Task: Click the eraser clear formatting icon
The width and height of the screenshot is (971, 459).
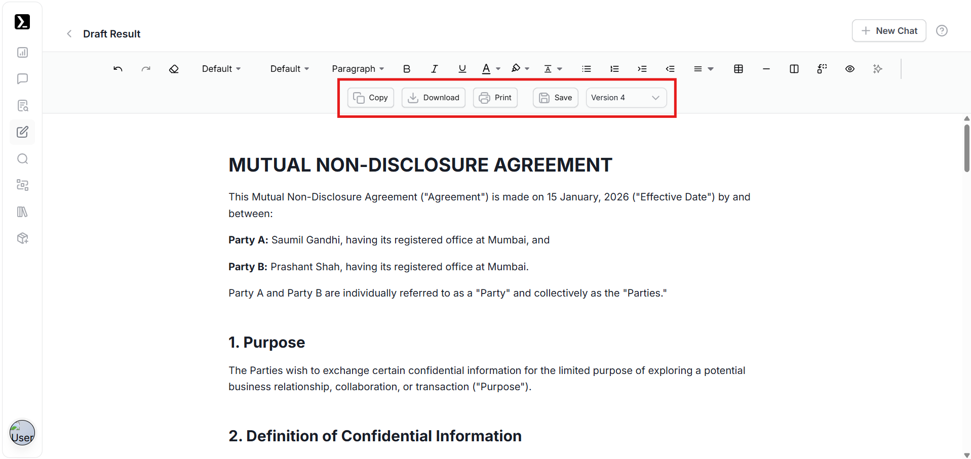Action: pyautogui.click(x=174, y=69)
